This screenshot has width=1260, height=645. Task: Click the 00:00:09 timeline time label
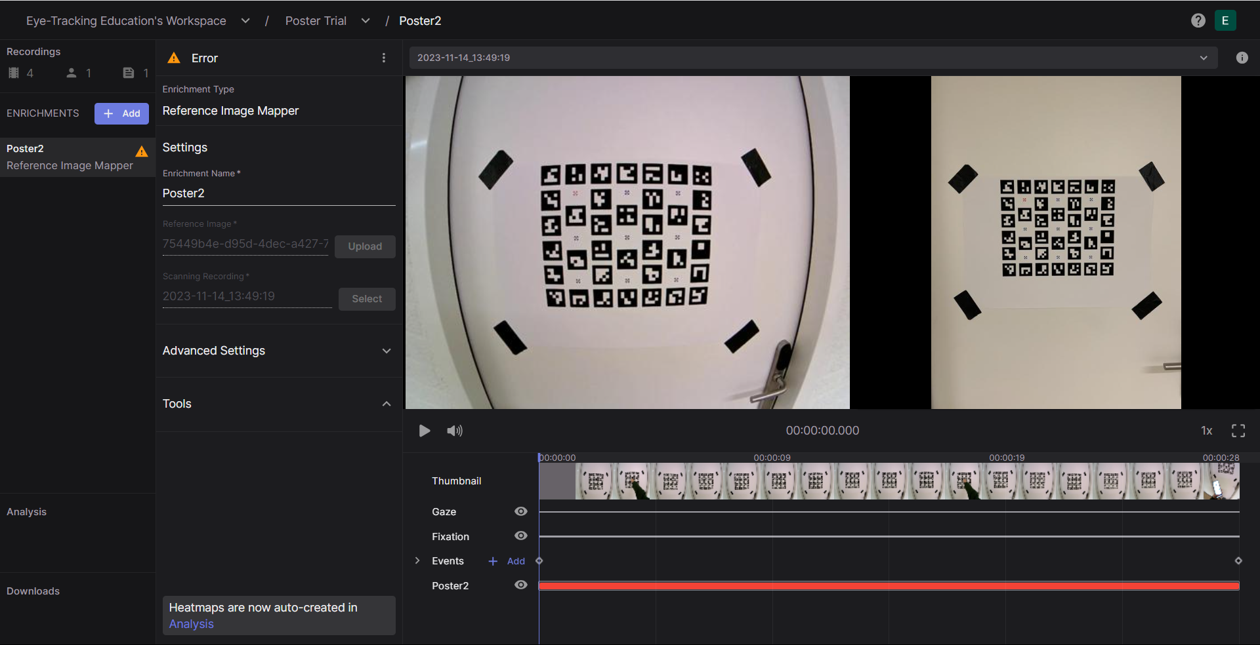coord(772,458)
